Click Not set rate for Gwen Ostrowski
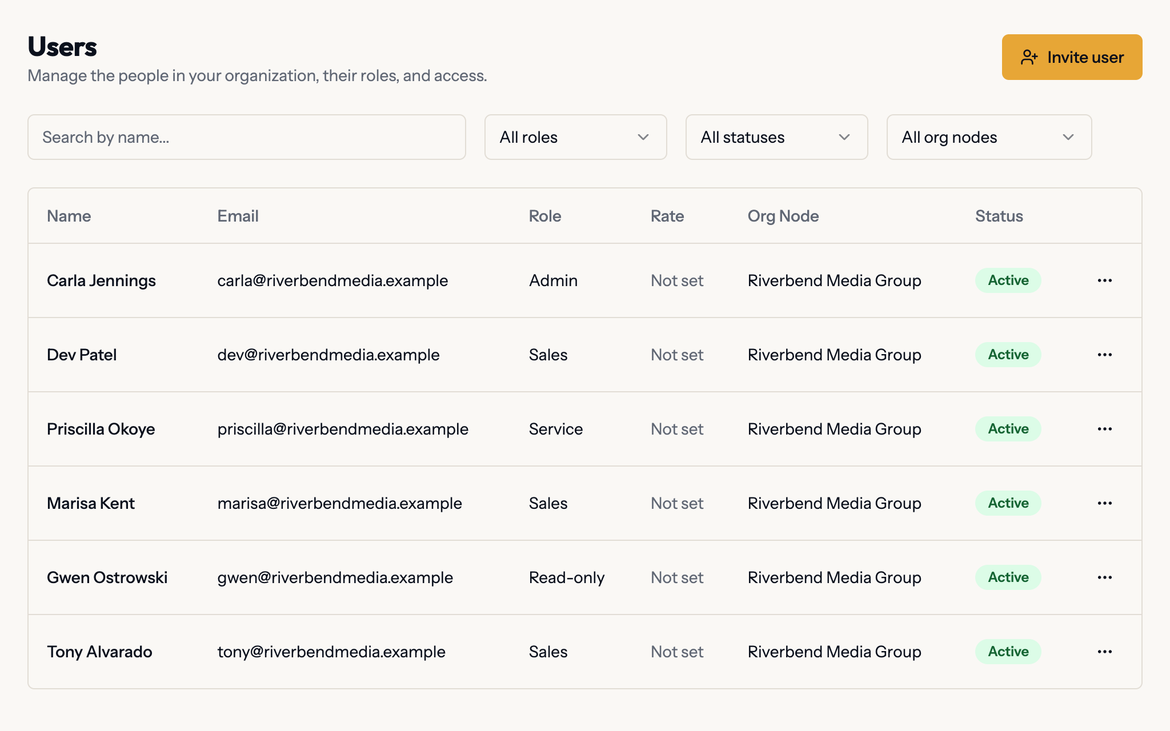This screenshot has height=731, width=1170. coord(677,577)
